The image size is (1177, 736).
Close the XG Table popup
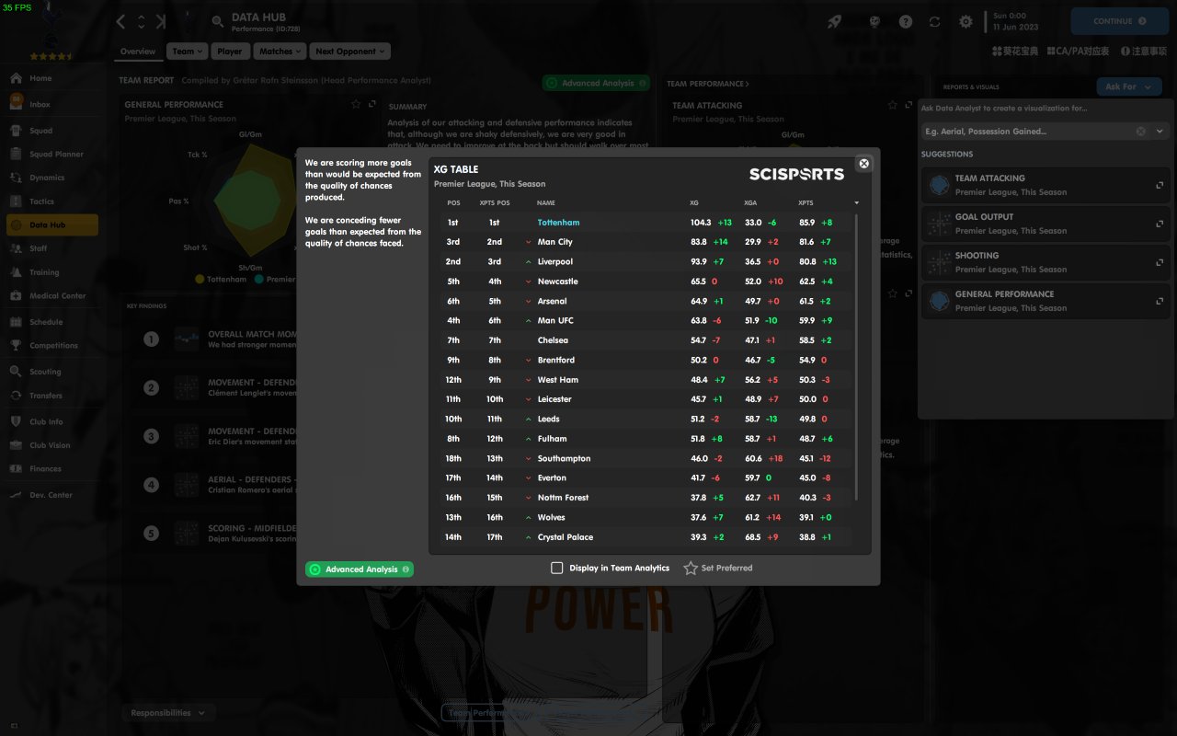863,164
